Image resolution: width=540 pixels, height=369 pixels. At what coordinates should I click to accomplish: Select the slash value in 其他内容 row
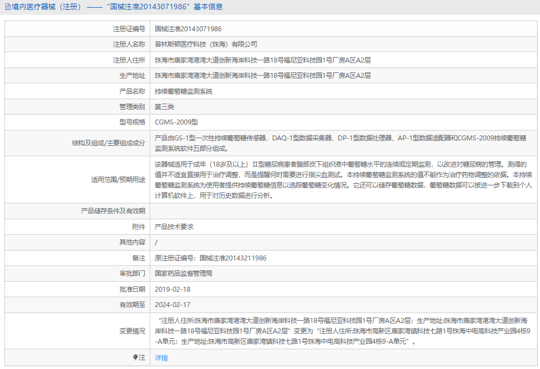pyautogui.click(x=156, y=242)
